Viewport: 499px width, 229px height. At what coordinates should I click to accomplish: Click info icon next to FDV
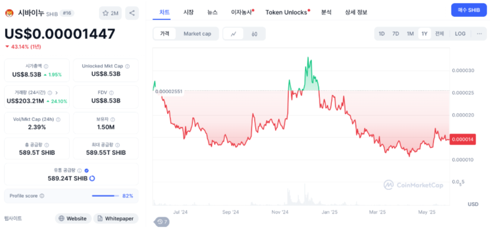[x=112, y=93]
